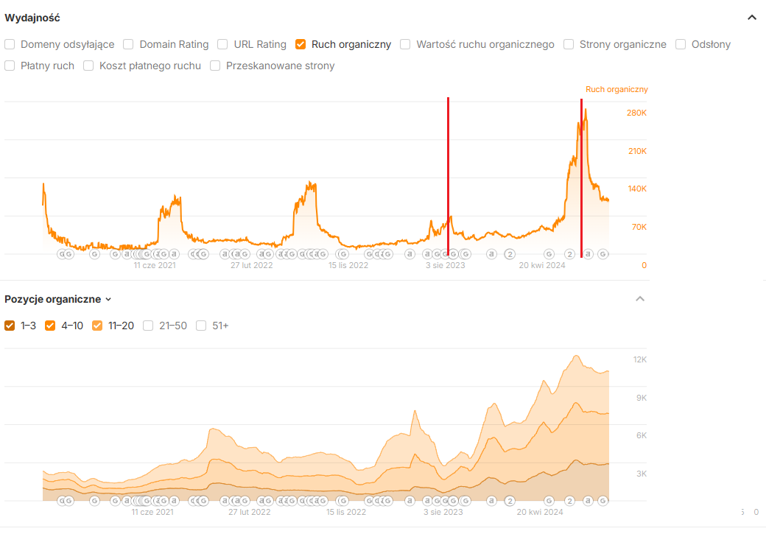766x534 pixels.
Task: Turn on the Płatny ruch checkbox
Action: tap(10, 66)
